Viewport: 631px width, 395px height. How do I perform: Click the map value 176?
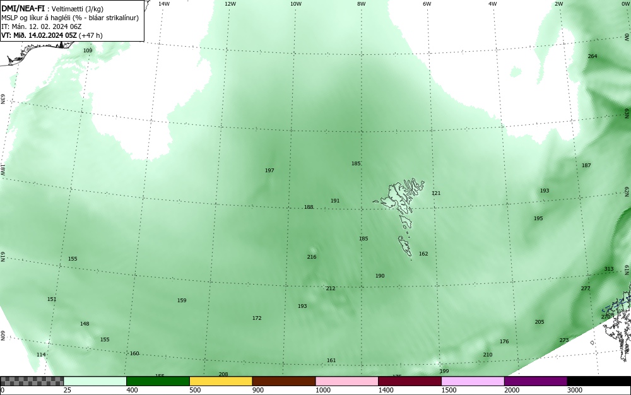(x=504, y=341)
